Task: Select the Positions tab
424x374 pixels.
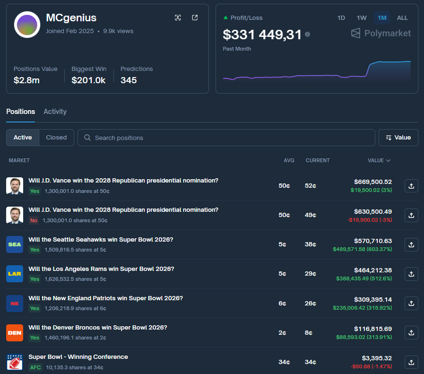Action: click(x=20, y=112)
